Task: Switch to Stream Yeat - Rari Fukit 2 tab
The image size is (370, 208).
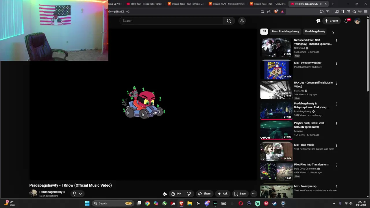Action: pyautogui.click(x=268, y=4)
